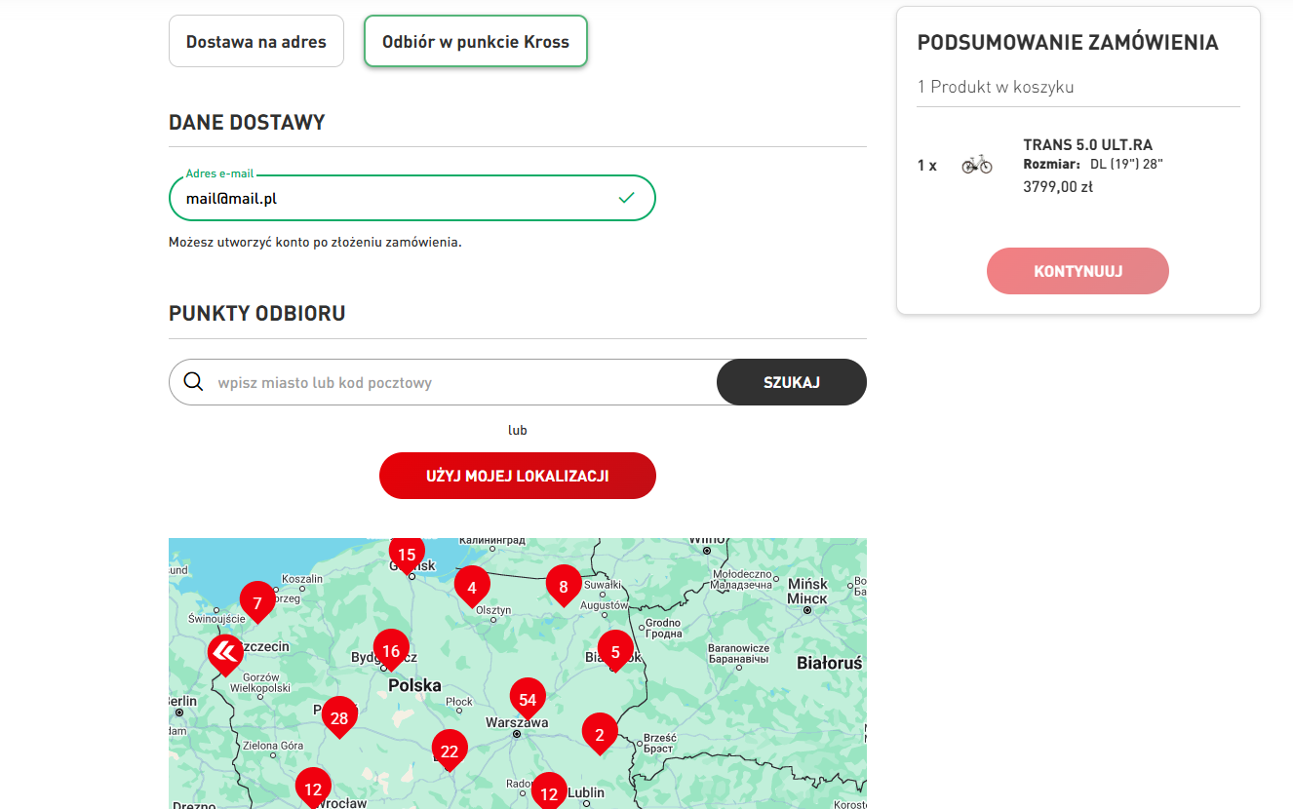
Task: Switch to Dostawa na adres tab
Action: (256, 42)
